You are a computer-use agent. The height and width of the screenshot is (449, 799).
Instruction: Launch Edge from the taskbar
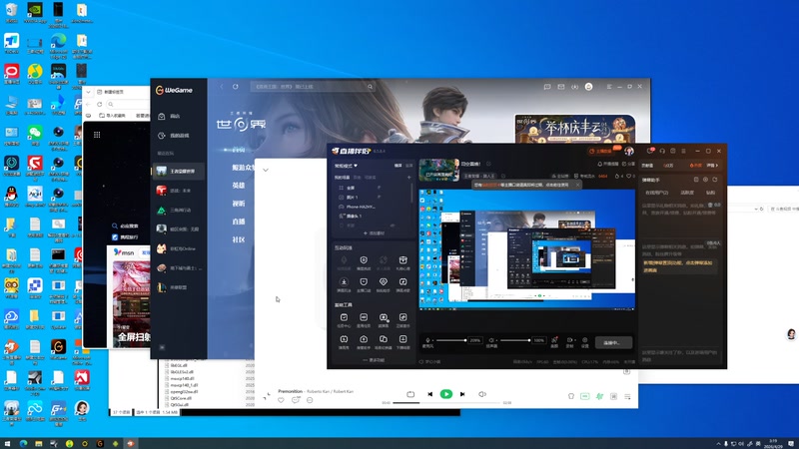click(23, 443)
